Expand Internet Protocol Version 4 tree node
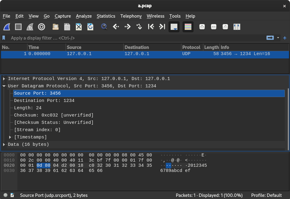Screen dimensions: 290x199 (x=4, y=79)
